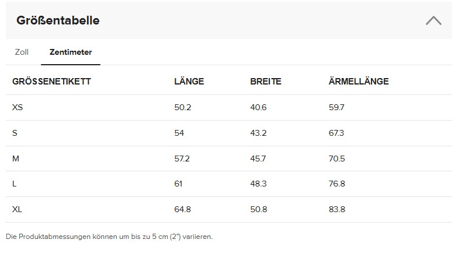Switch to the Zoll tab
Screen dimensions: 462x257
pos(22,52)
